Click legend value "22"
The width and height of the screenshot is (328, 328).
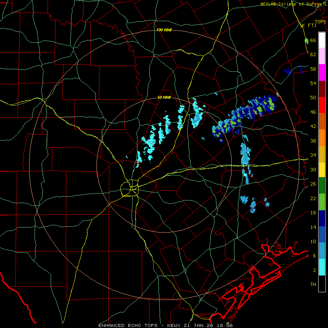pyautogui.click(x=313, y=198)
